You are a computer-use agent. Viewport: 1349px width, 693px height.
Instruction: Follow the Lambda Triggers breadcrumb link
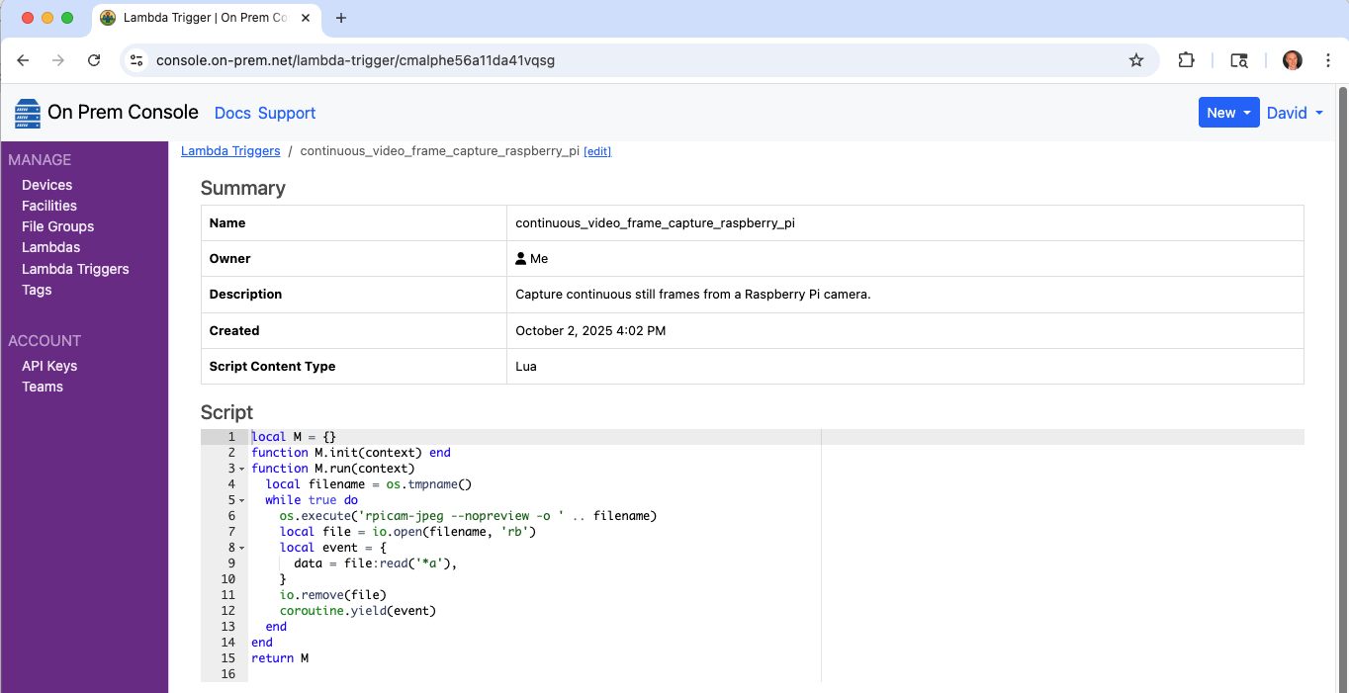pos(230,150)
